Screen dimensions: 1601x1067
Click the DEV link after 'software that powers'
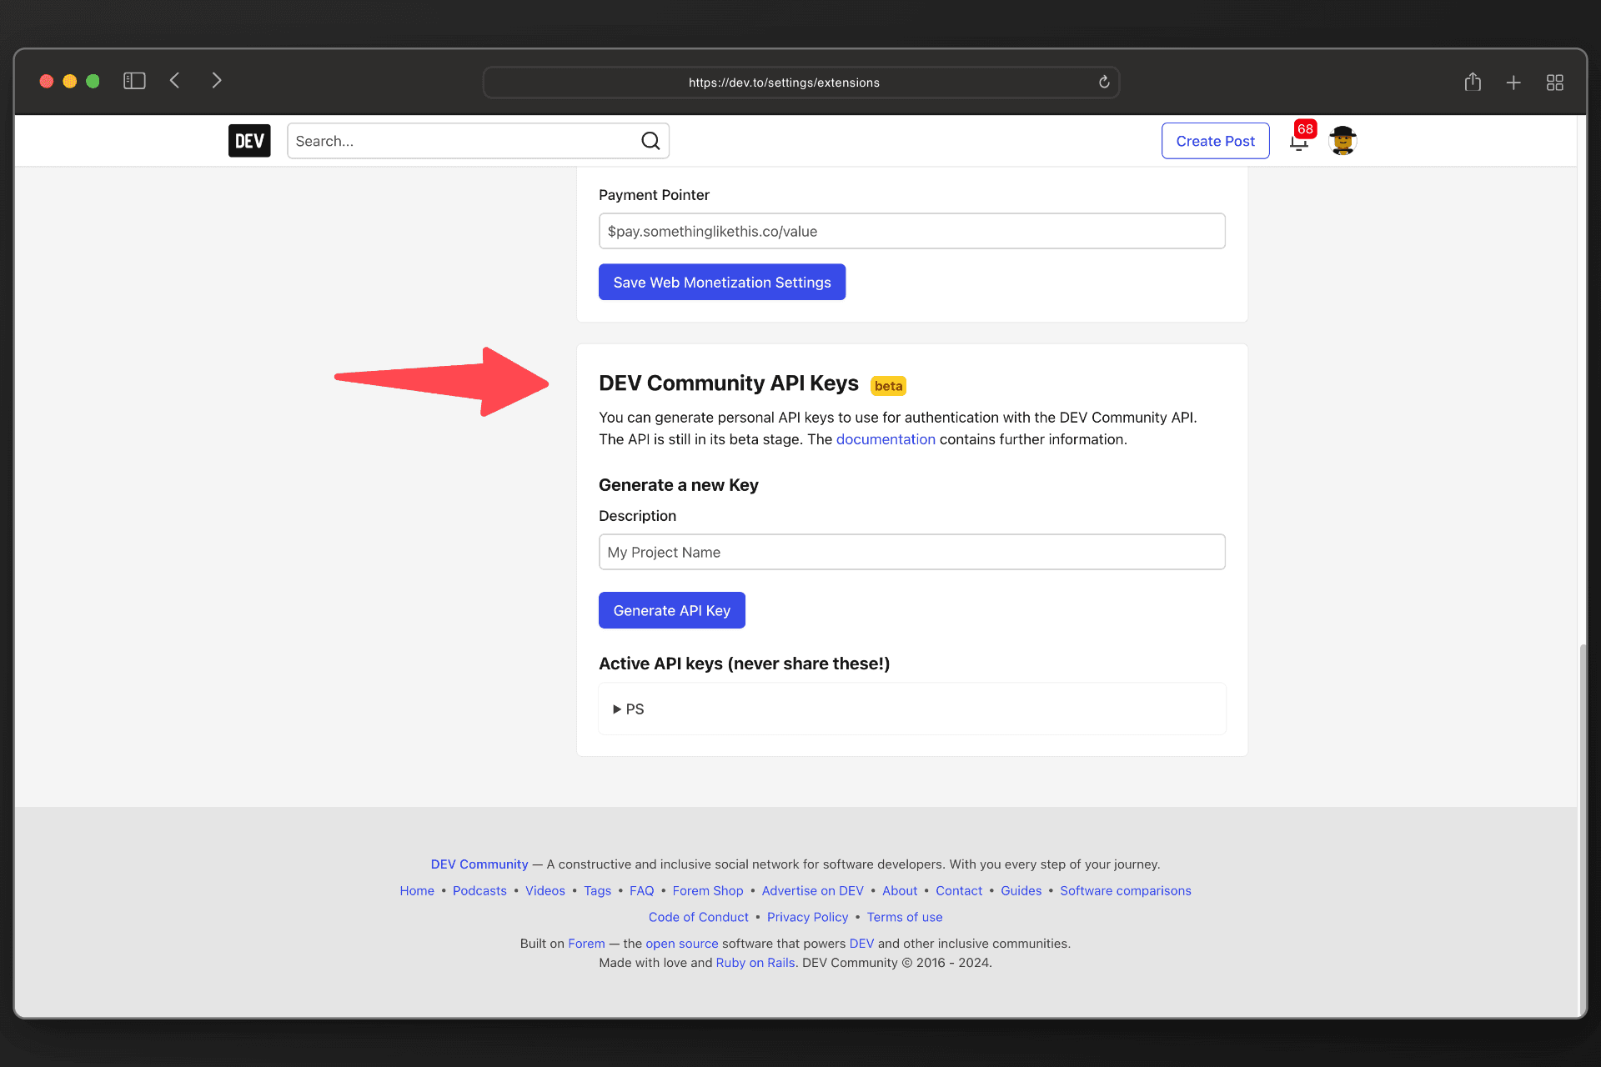[861, 944]
